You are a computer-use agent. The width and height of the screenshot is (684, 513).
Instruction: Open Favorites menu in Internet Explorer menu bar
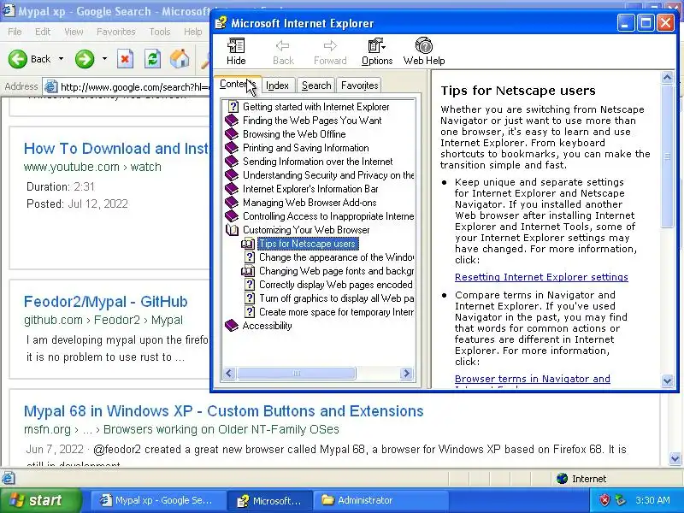[116, 32]
